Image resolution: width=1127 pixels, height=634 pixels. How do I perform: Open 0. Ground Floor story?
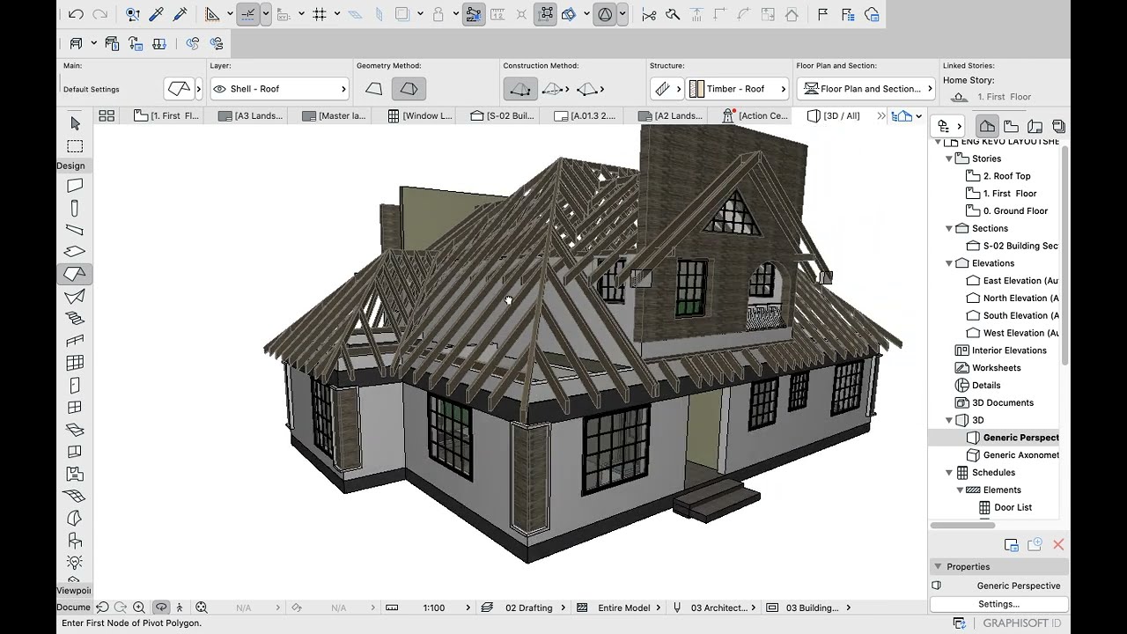tap(1015, 211)
